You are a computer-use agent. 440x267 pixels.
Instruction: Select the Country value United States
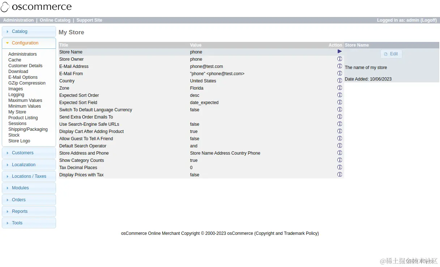(x=203, y=81)
